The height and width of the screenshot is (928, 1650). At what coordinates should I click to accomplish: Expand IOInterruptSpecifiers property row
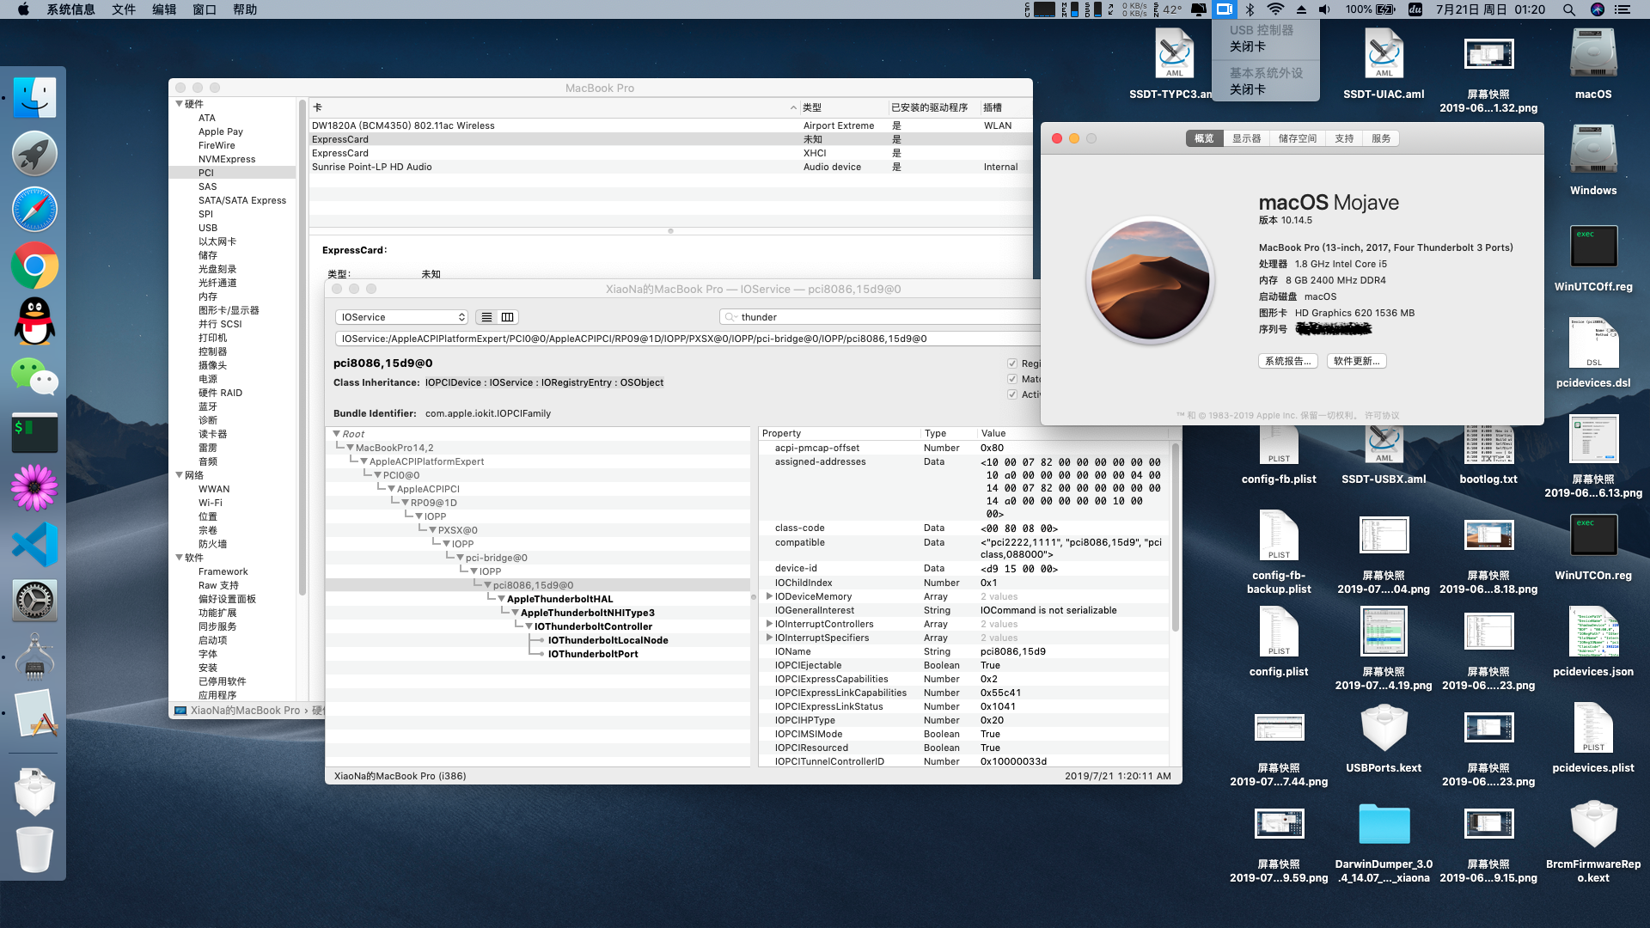[769, 638]
